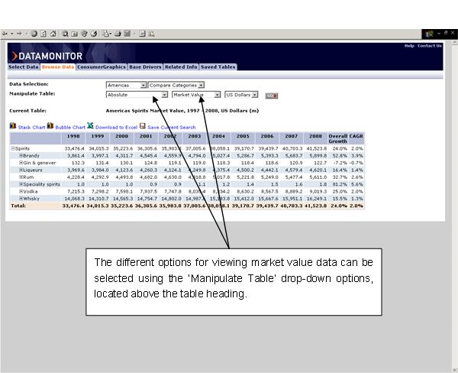458x373 pixels.
Task: Switch to the Browse Data tab
Action: [58, 67]
